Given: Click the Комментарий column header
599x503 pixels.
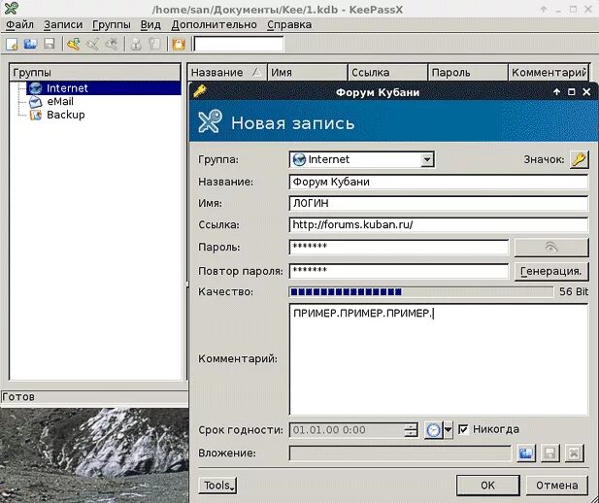Looking at the screenshot, I should 549,73.
